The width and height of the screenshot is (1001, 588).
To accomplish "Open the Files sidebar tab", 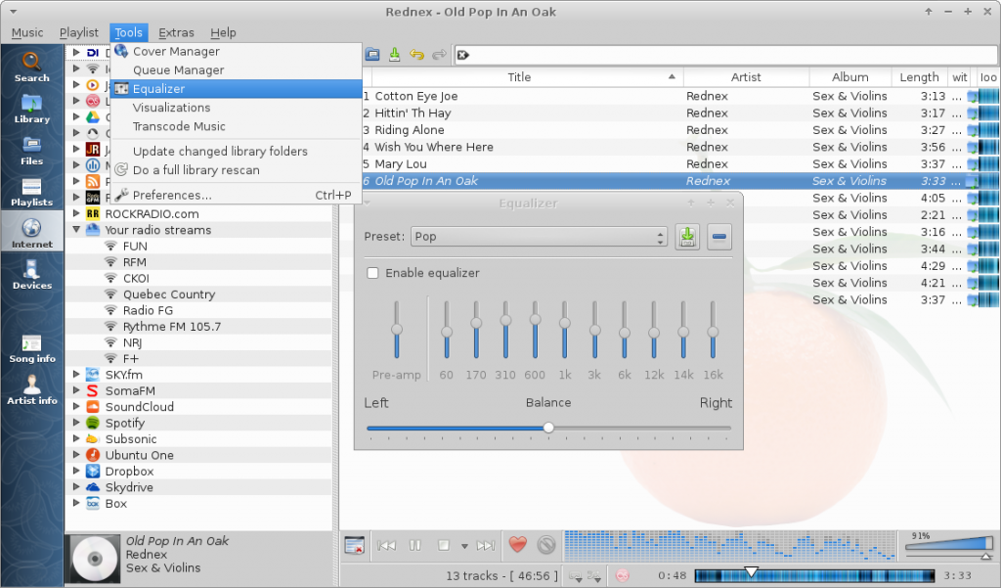I will (31, 151).
